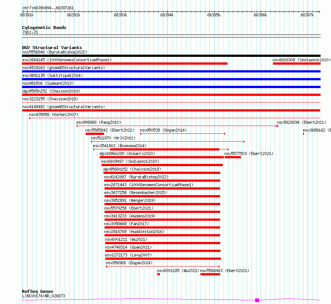This screenshot has height=304, width=331.
Task: Click the 66397k ruler tick label
Action: click(307, 15)
